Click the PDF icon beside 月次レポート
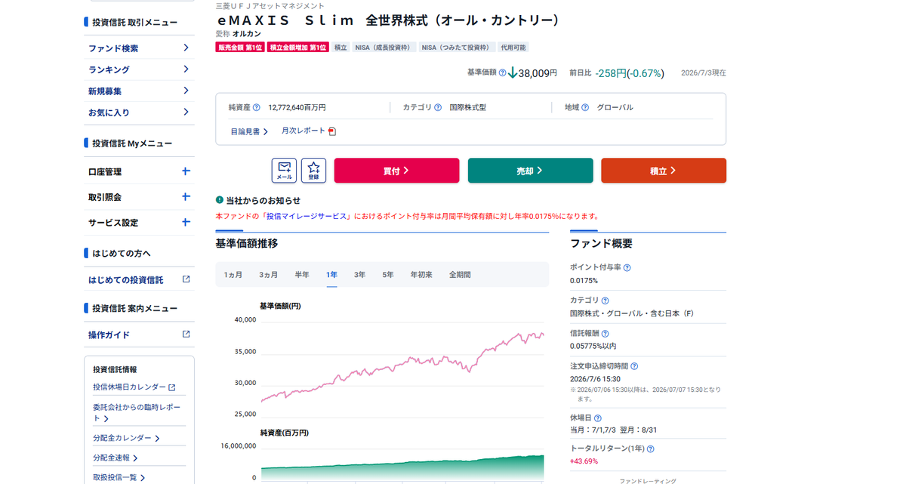The height and width of the screenshot is (484, 906). coord(332,131)
